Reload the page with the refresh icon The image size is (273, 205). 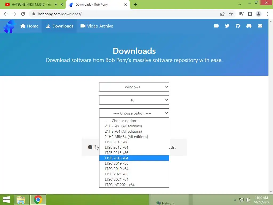click(x=23, y=14)
